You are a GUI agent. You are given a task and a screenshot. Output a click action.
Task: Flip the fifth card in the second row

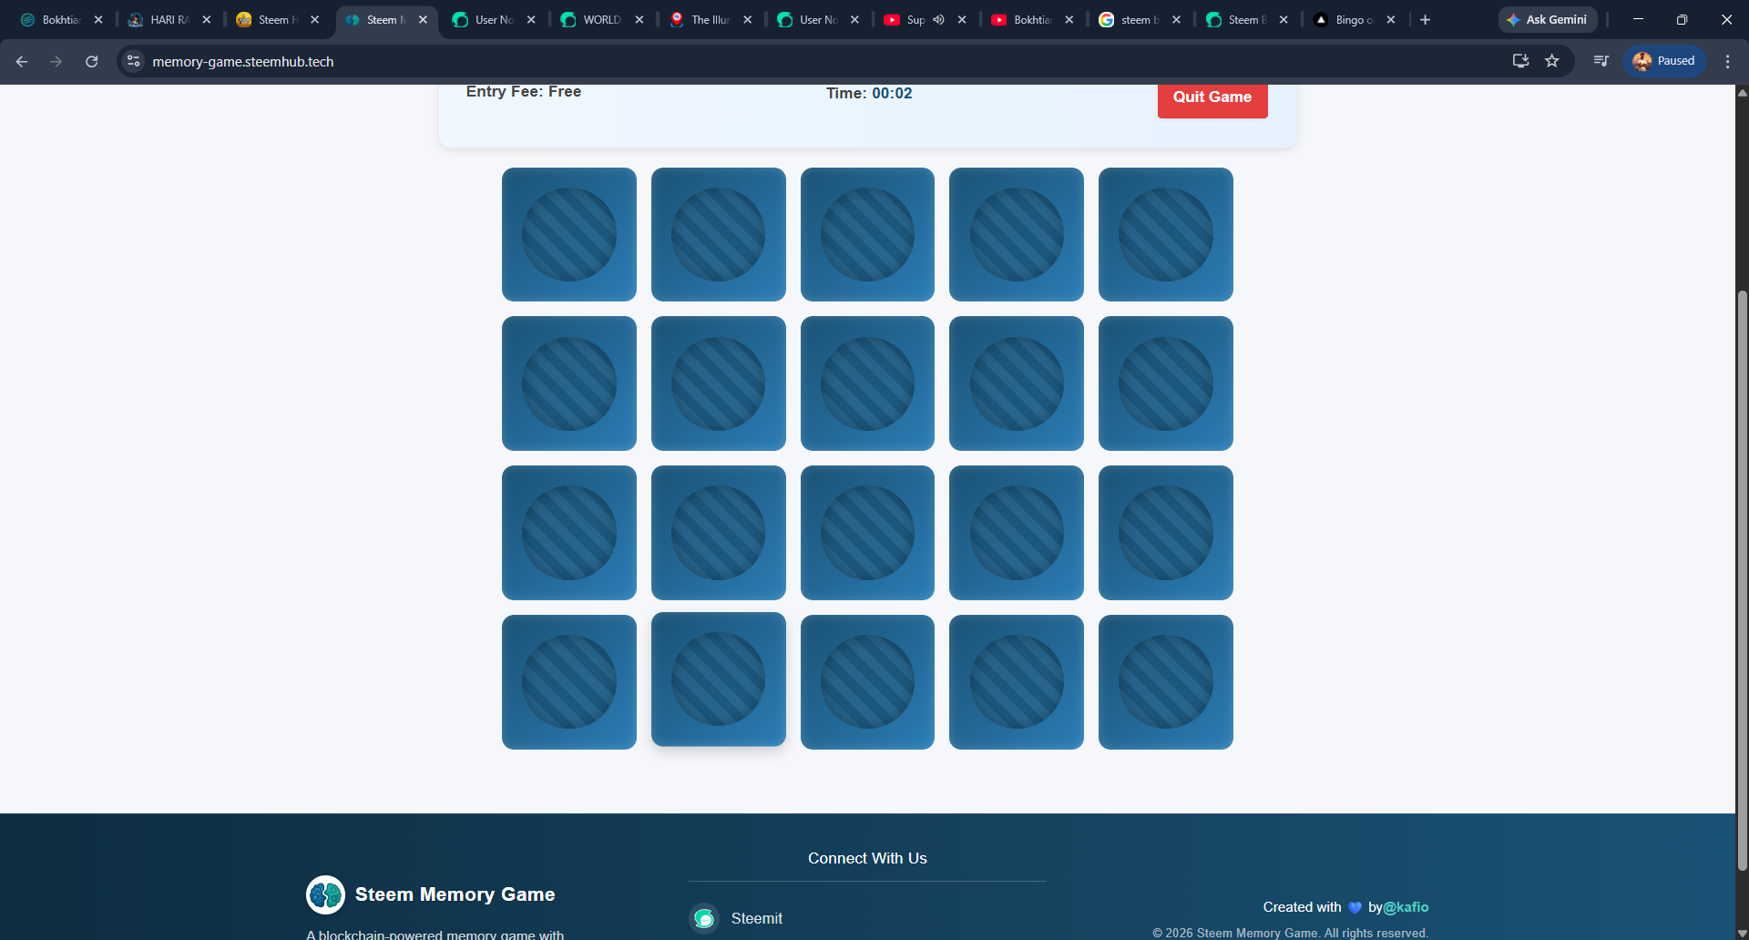click(x=1166, y=383)
